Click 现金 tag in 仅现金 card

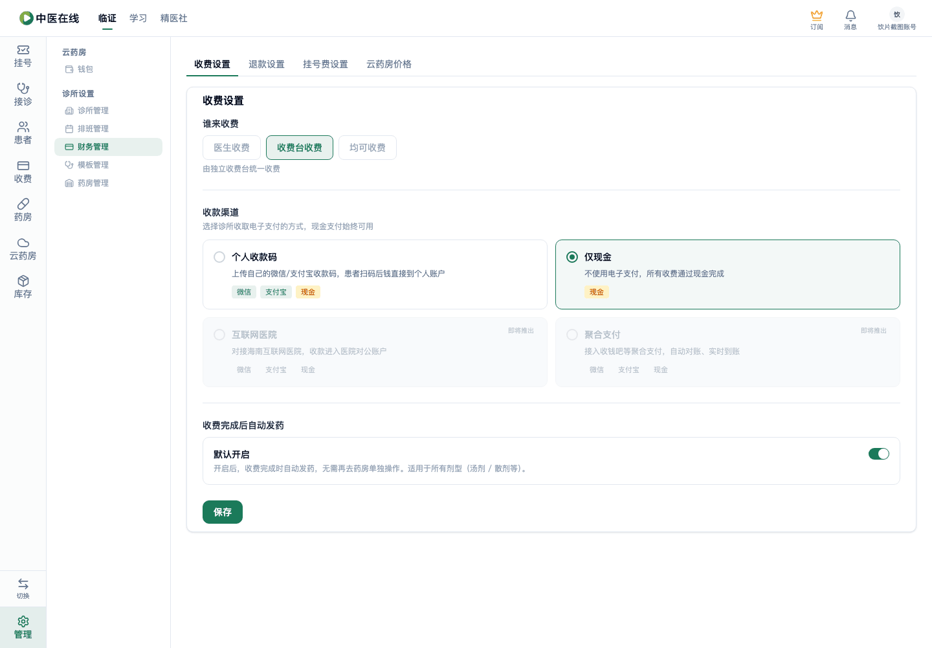[597, 292]
